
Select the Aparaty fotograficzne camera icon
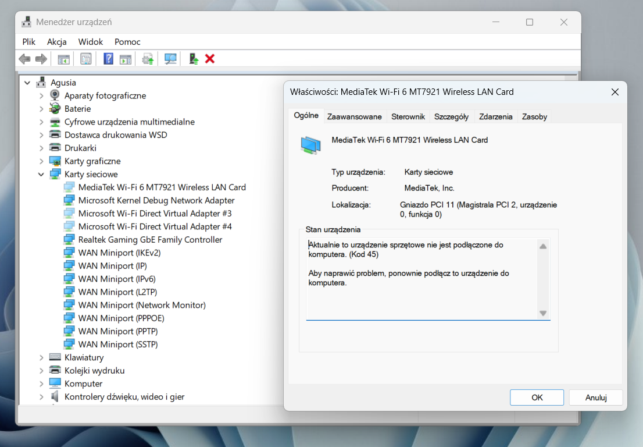(x=55, y=95)
